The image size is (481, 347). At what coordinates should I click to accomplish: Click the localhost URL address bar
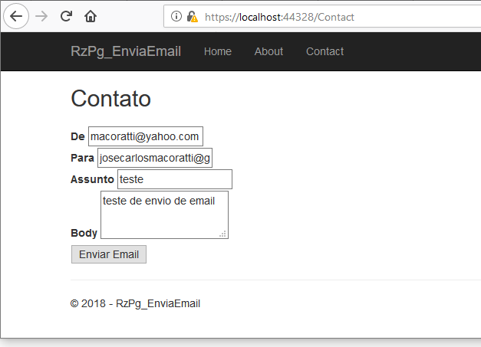(322, 17)
